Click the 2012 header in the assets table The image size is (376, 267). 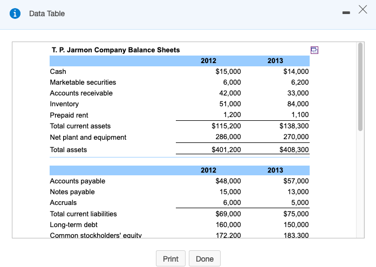click(x=208, y=60)
